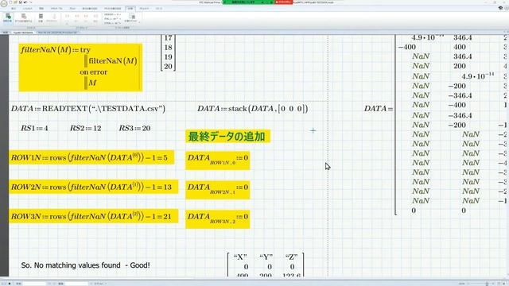
Task: Click the Redo arrow in quick access toolbar
Action: point(30,2)
